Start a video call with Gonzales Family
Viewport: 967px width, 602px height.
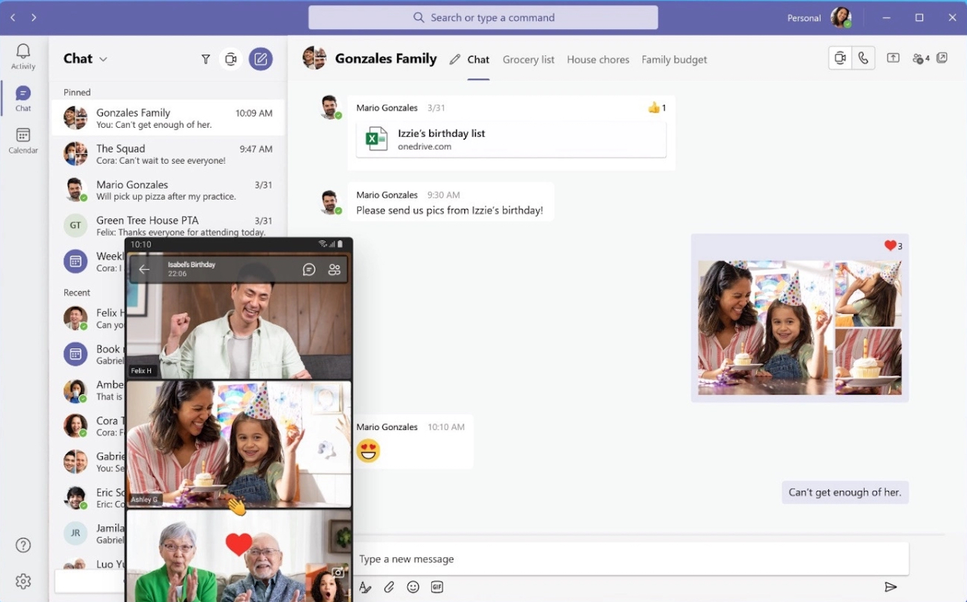coord(840,58)
